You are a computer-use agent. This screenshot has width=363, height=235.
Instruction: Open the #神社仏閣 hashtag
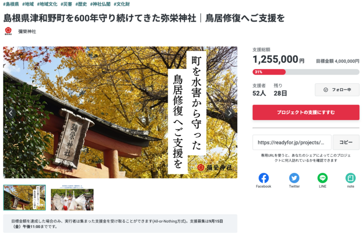(100, 4)
